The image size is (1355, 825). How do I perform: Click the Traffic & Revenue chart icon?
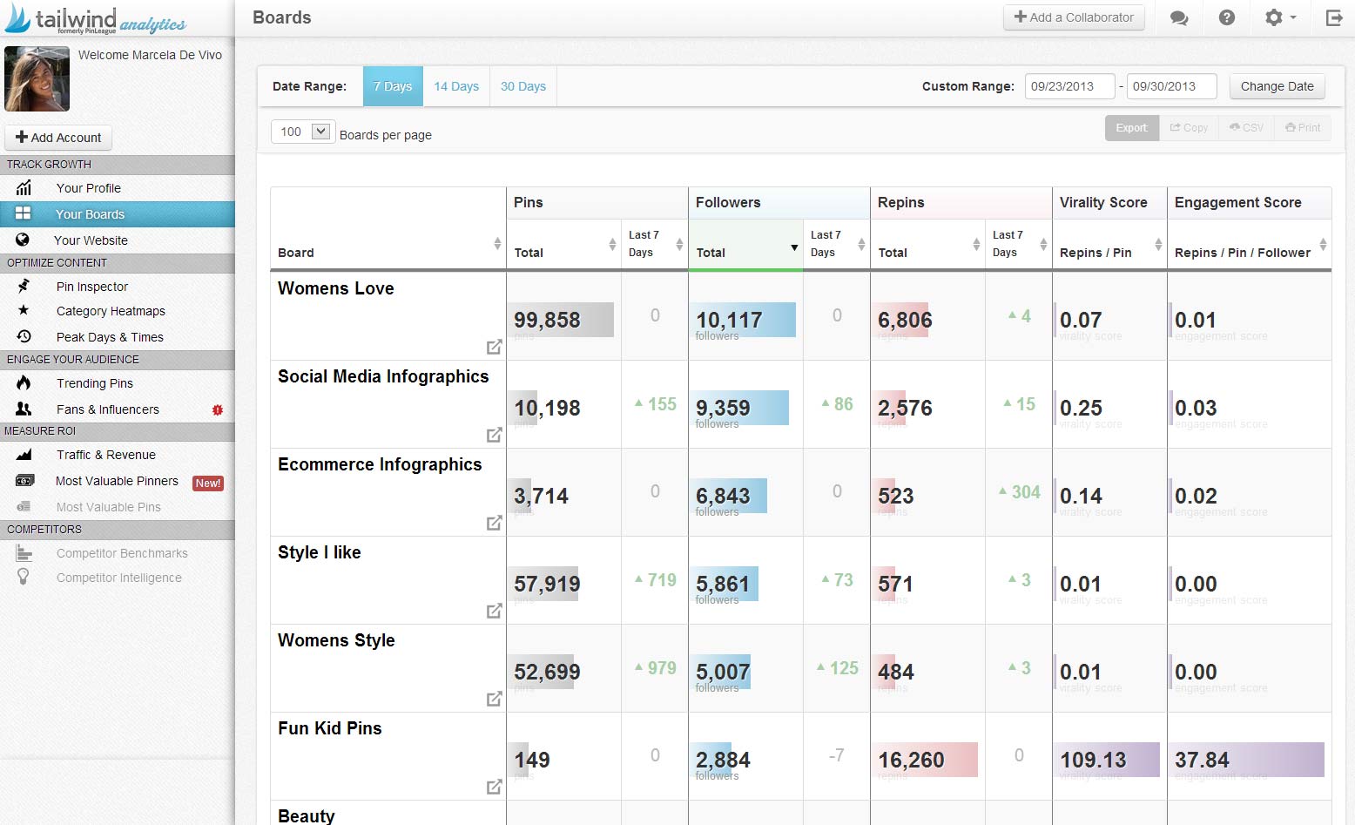point(24,454)
